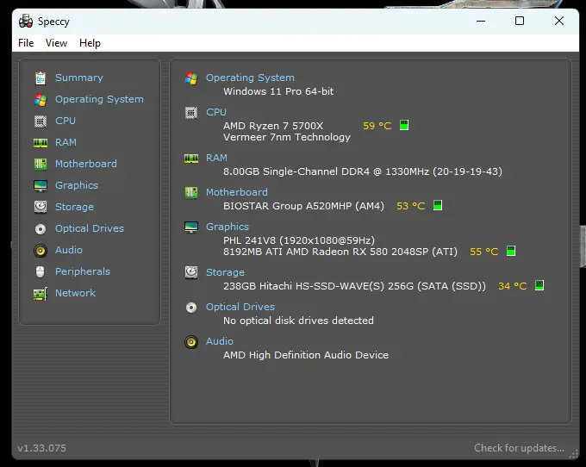Click the Operating System flag icon in sidebar
This screenshot has height=467, width=586.
point(41,100)
